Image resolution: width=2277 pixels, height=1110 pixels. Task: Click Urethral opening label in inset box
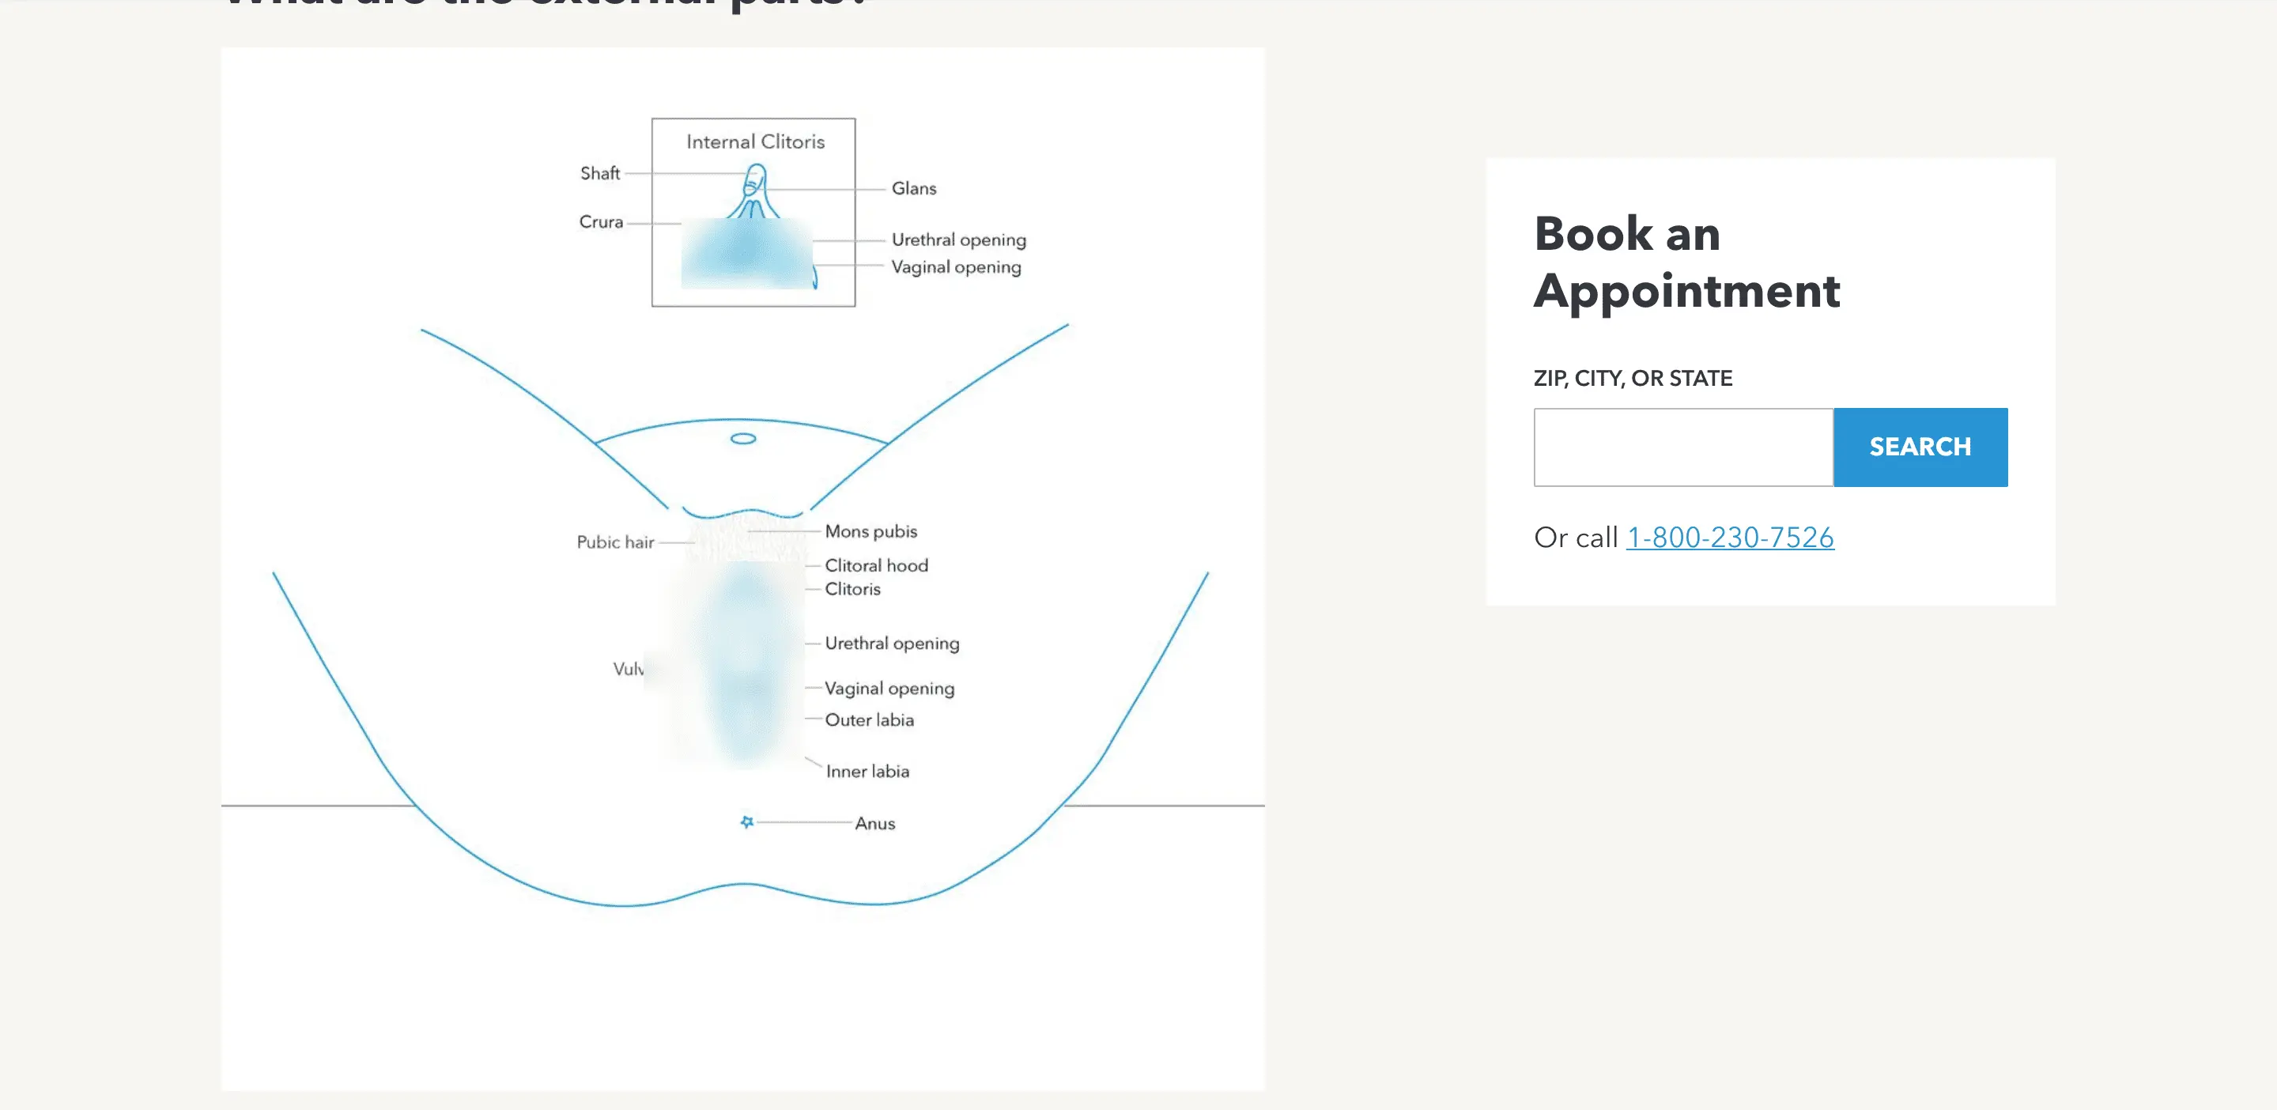click(x=958, y=240)
